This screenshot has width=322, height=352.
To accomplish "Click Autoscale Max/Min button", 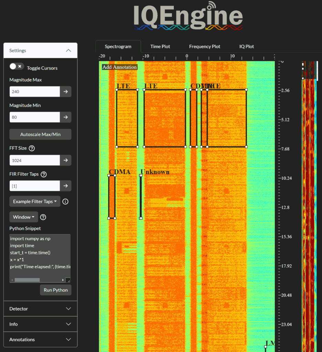I will tap(40, 134).
